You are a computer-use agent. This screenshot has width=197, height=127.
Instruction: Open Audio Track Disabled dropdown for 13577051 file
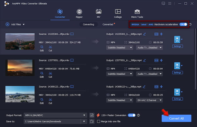pyautogui.click(x=149, y=74)
